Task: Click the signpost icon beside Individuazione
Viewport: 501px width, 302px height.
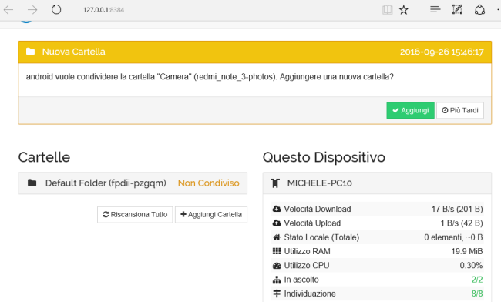Action: tap(277, 294)
